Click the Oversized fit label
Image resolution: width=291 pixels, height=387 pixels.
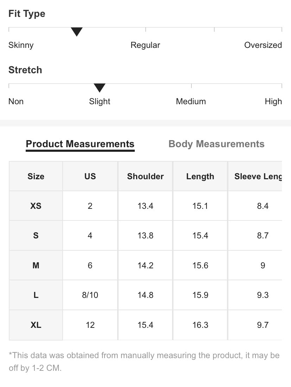[263, 45]
